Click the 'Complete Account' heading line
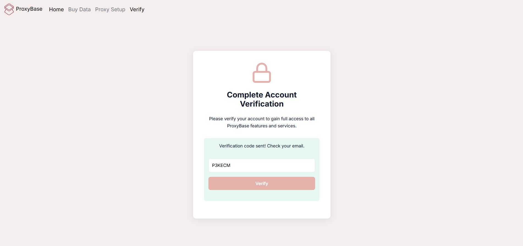This screenshot has height=246, width=523. click(262, 95)
